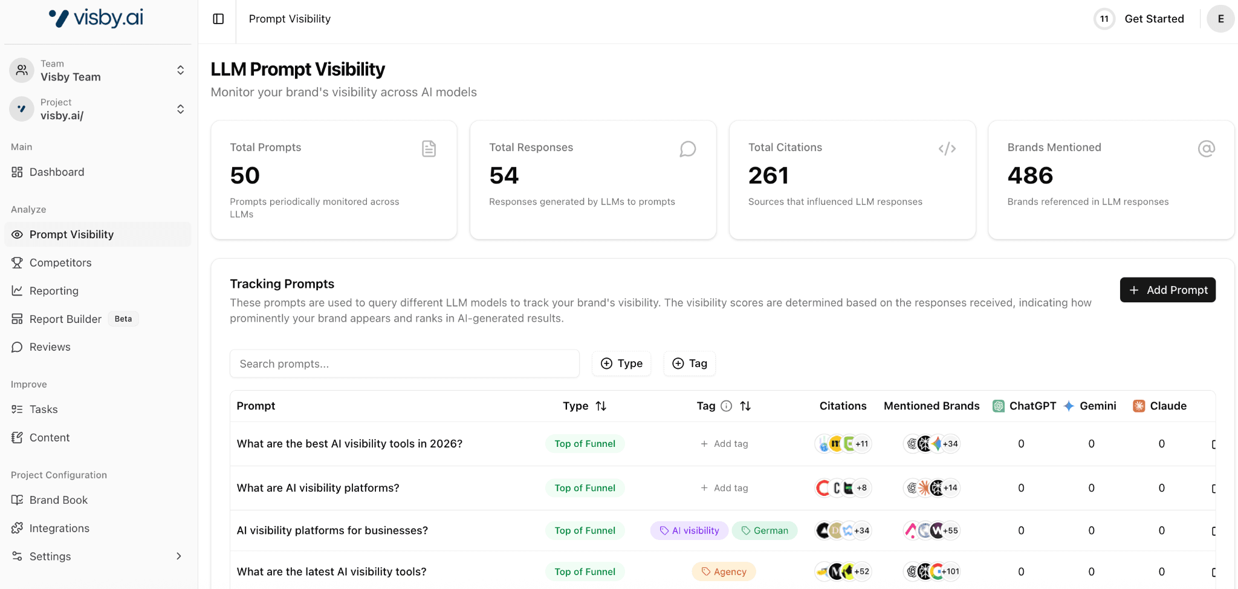The height and width of the screenshot is (589, 1238).
Task: Add tag to AI visibility platforms prompt
Action: (x=724, y=488)
